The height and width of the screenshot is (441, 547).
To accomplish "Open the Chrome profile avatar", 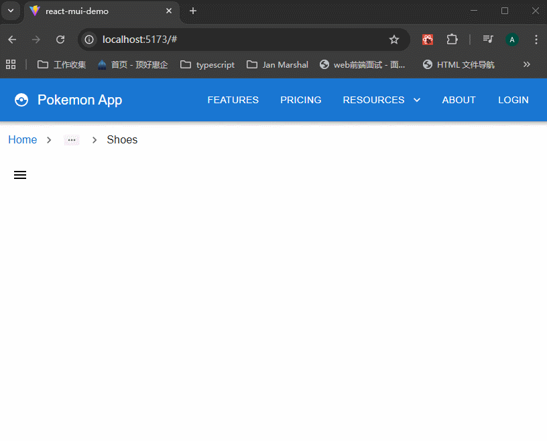I will (x=512, y=40).
